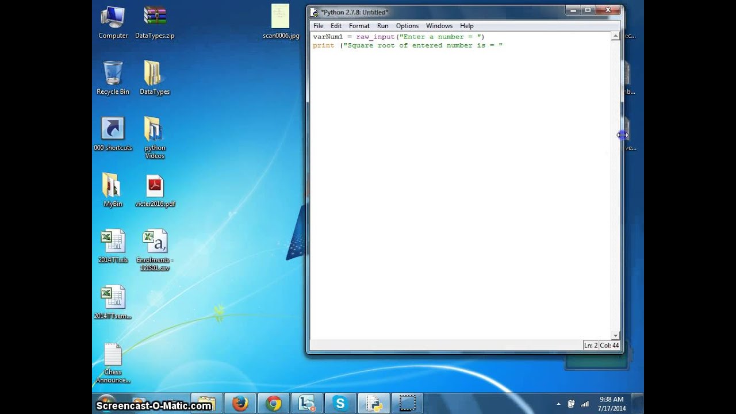This screenshot has width=736, height=414.
Task: Select the Chess Announce text file icon
Action: 113,363
